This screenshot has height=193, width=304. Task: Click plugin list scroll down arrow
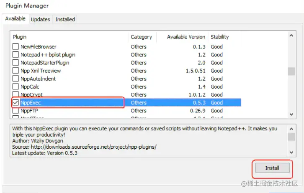[291, 114]
